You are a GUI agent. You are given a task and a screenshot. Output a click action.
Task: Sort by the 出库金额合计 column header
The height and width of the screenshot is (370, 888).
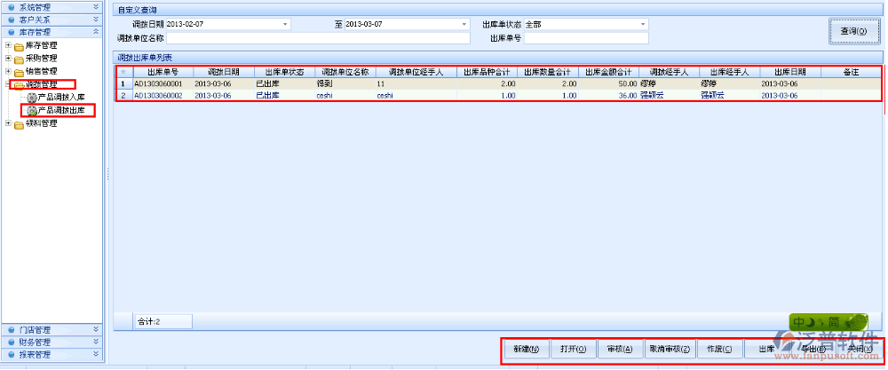[x=608, y=72]
